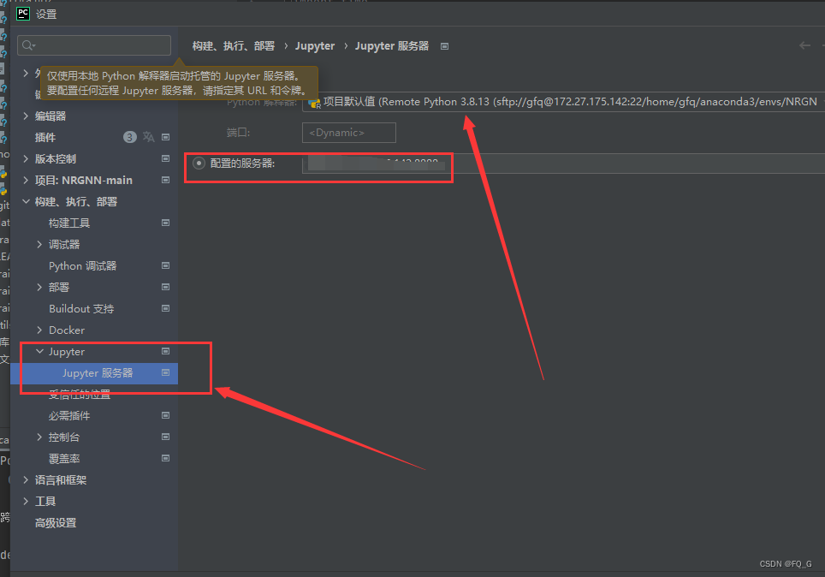Click the back navigation arrow
The image size is (825, 577).
(804, 46)
